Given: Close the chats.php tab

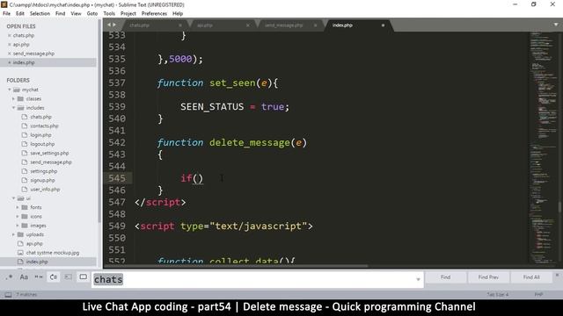Looking at the screenshot, I should (x=180, y=25).
